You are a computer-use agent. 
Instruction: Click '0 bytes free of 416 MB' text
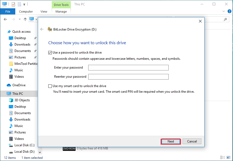point(93,148)
